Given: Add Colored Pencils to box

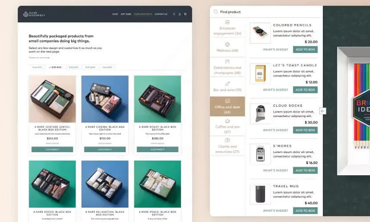Looking at the screenshot, I should pos(305,49).
